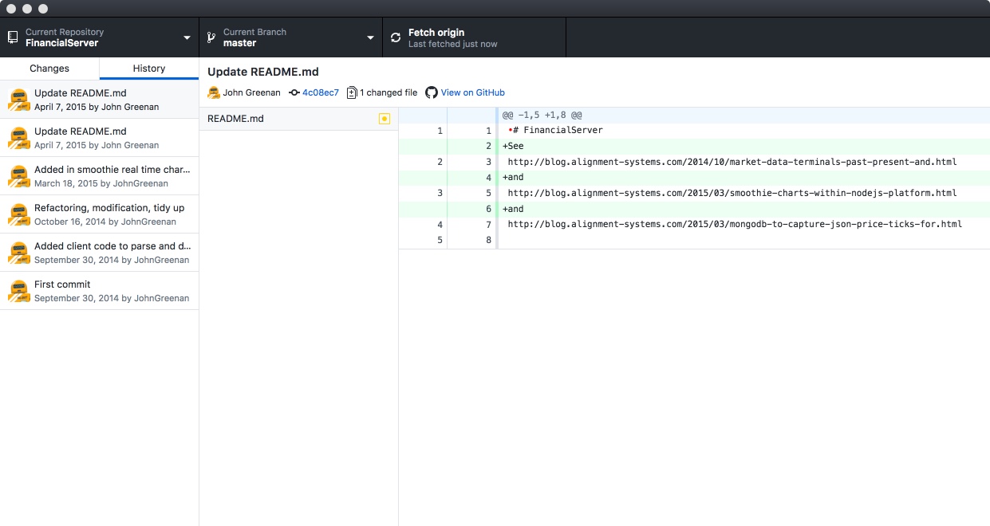Click the Current Branch dropdown arrow

coord(370,38)
